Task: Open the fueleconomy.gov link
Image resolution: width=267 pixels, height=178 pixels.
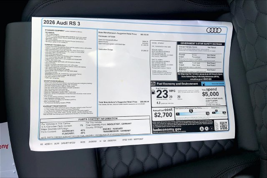Action: point(167,130)
